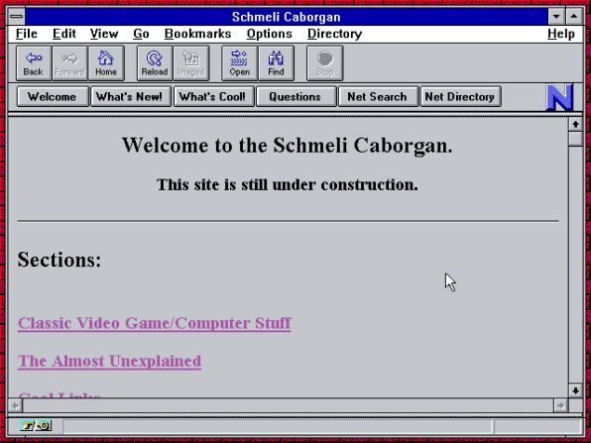
Task: Click the security key icon in status bar
Action: (x=36, y=426)
